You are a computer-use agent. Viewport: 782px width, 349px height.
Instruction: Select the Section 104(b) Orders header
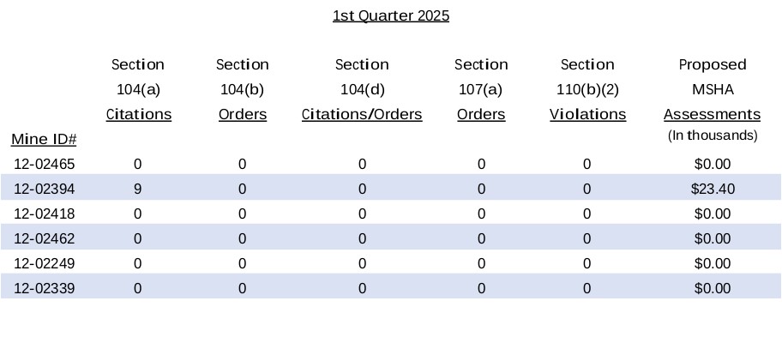(243, 89)
